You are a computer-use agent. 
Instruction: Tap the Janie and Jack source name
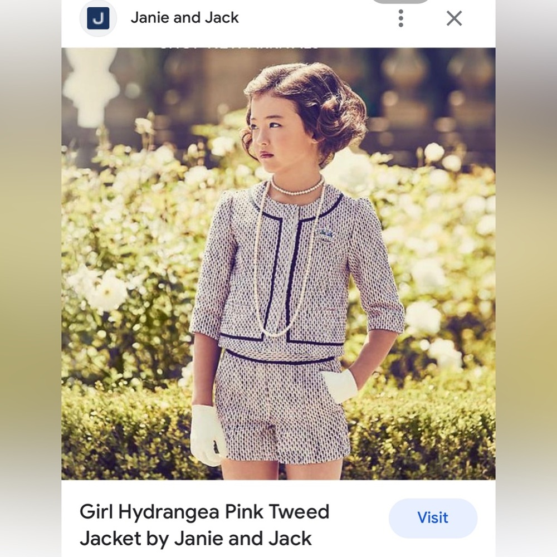click(184, 18)
